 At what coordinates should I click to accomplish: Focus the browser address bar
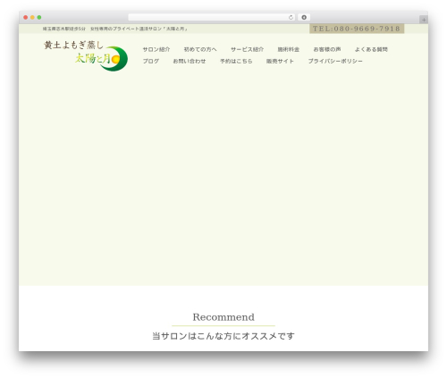(211, 17)
